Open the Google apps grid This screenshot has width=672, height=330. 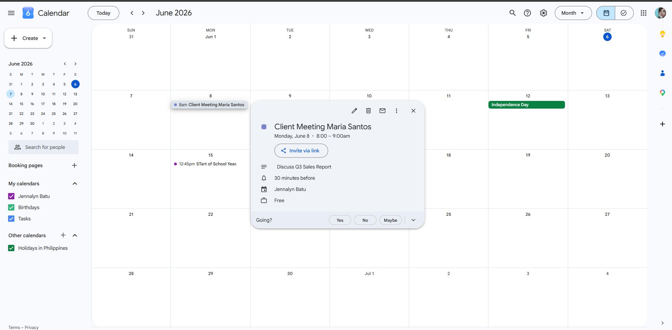[x=644, y=13]
